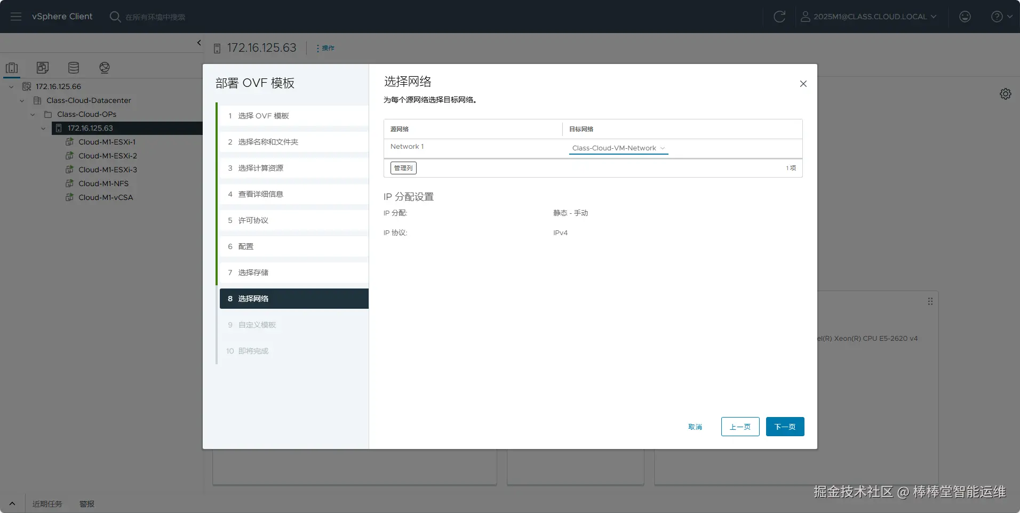Click the folder icon for Class-Cloud-OPs
Screen dimensions: 1020x513
(48, 114)
